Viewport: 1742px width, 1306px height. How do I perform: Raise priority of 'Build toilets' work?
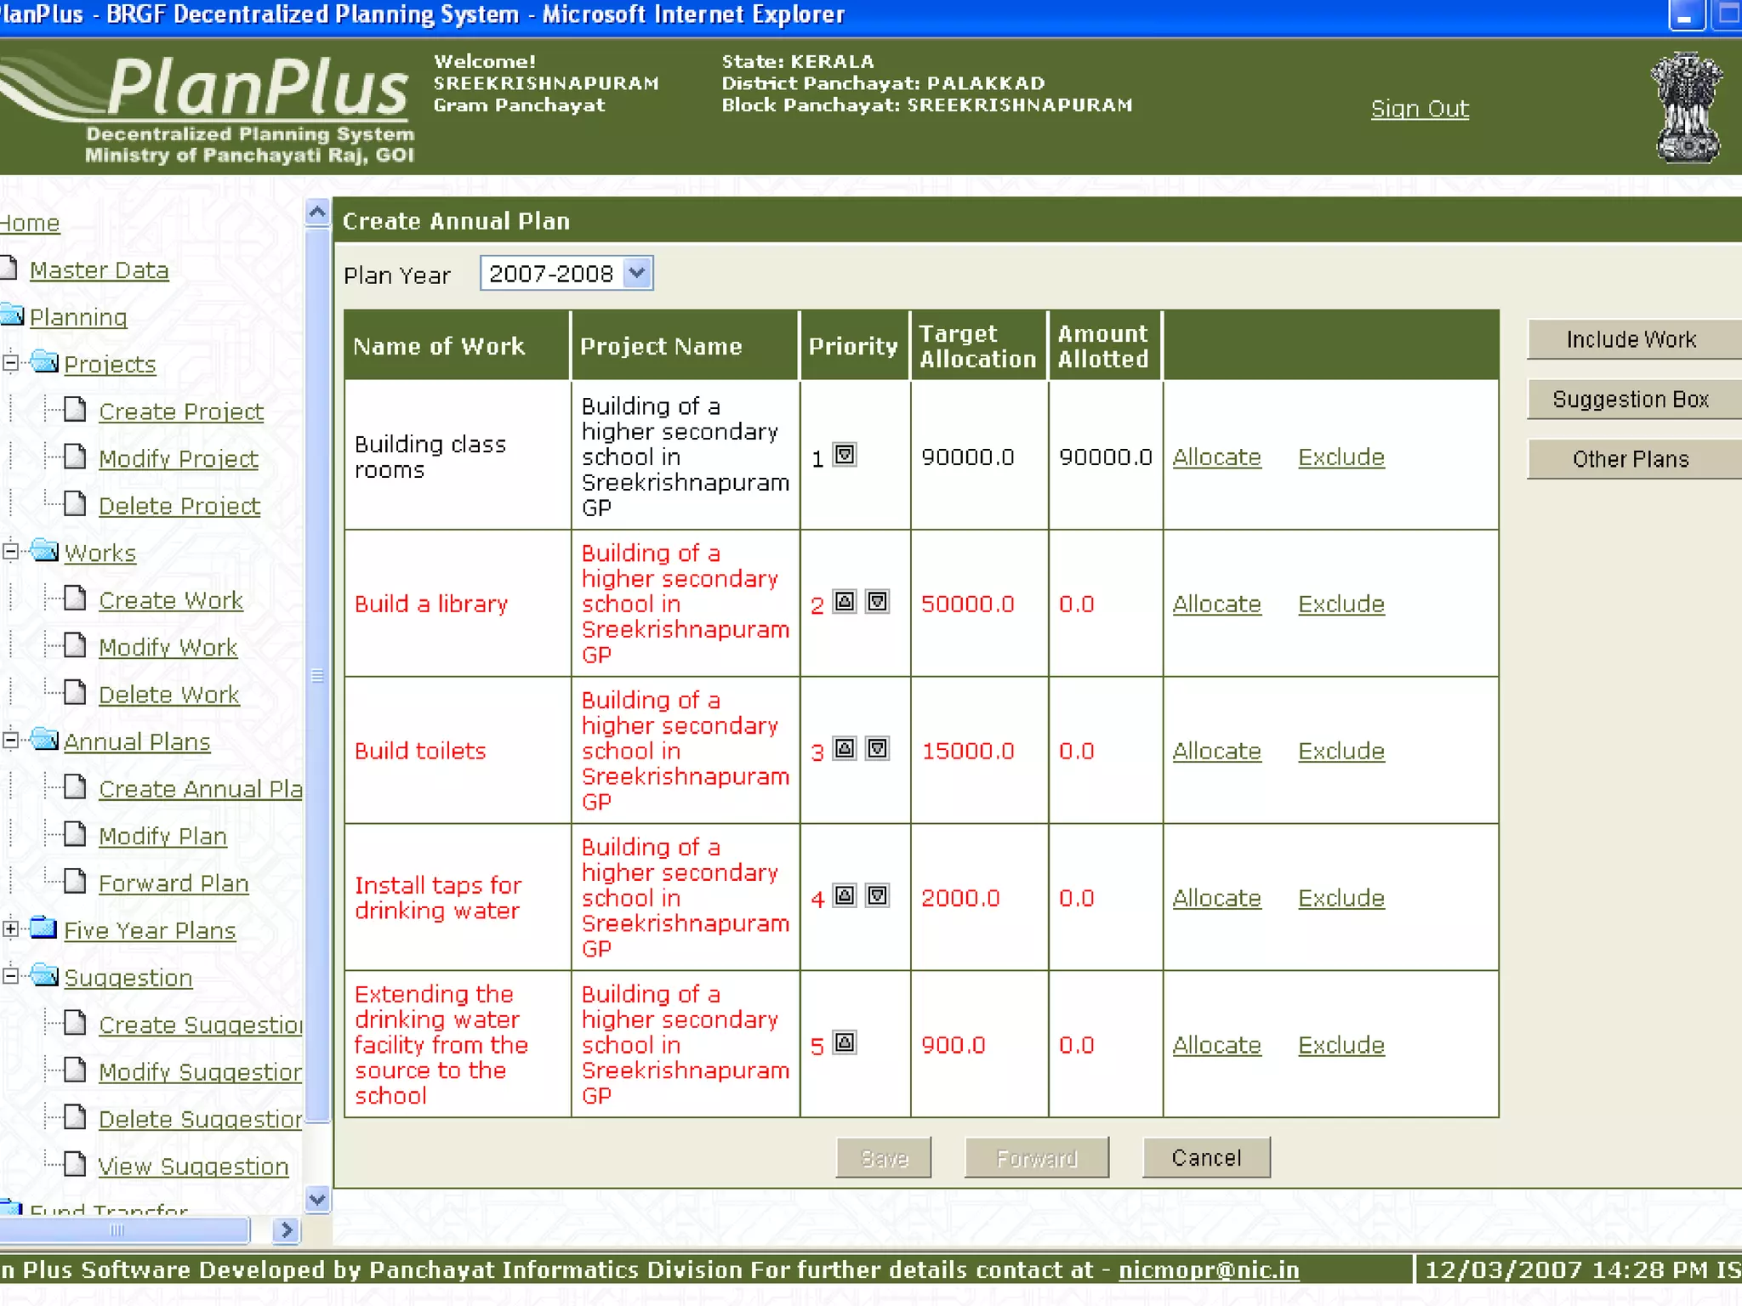coord(844,749)
